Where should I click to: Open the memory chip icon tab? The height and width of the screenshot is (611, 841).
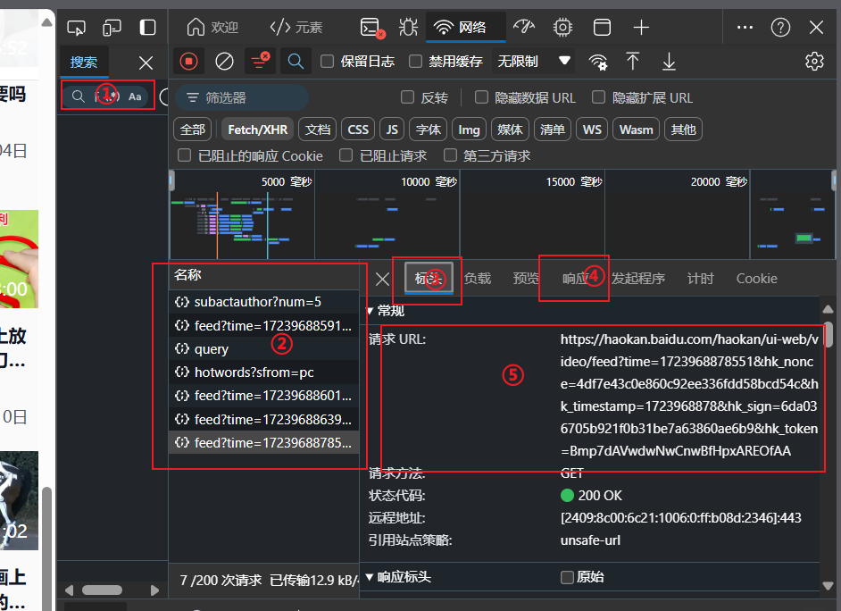click(562, 28)
